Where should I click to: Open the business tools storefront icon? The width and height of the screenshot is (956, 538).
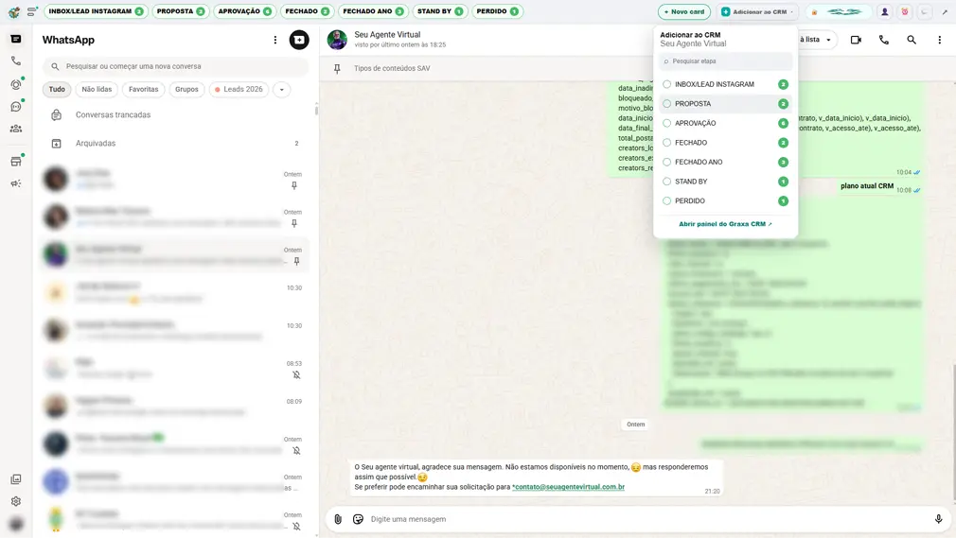(16, 162)
